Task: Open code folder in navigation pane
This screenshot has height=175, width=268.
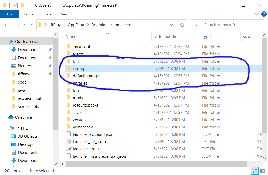Action: click(x=22, y=82)
